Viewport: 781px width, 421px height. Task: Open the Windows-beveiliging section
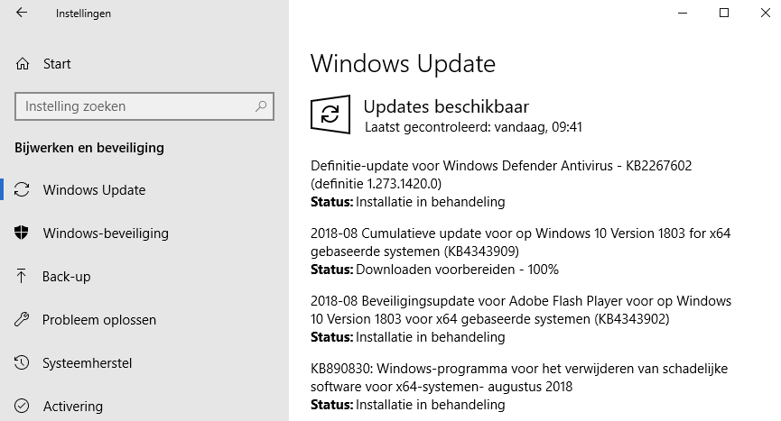[x=106, y=233]
